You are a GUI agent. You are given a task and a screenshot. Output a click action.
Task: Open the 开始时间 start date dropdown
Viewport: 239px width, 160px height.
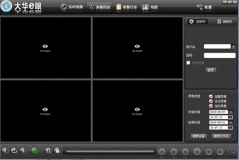coord(231,112)
